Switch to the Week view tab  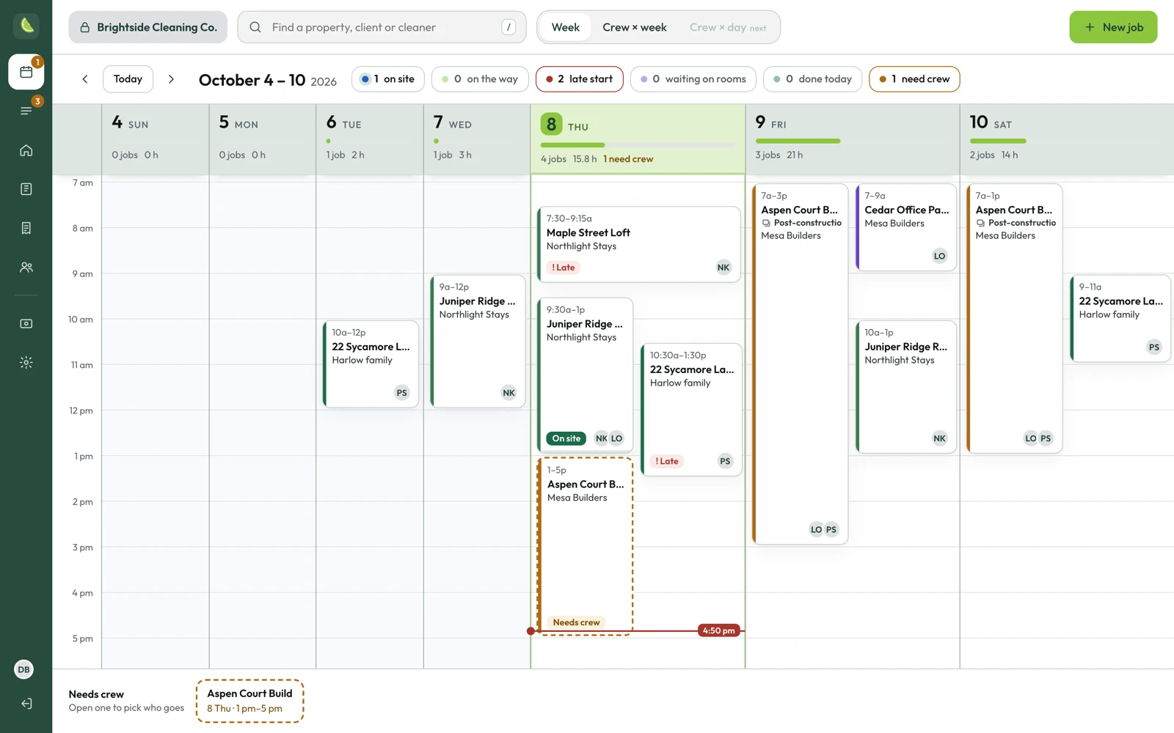(566, 27)
